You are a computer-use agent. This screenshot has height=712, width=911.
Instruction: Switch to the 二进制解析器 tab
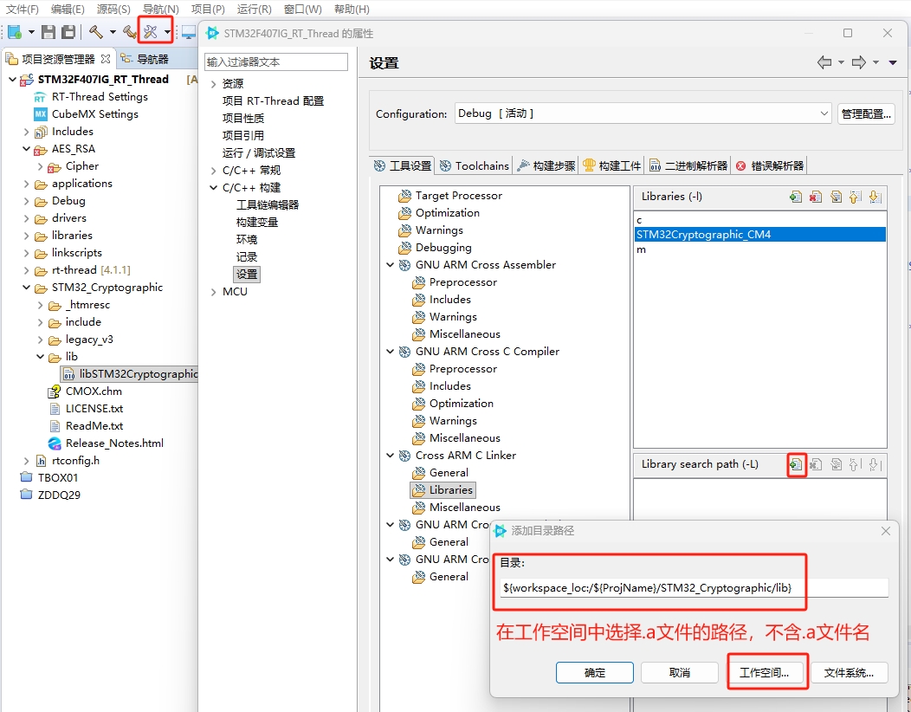click(688, 165)
